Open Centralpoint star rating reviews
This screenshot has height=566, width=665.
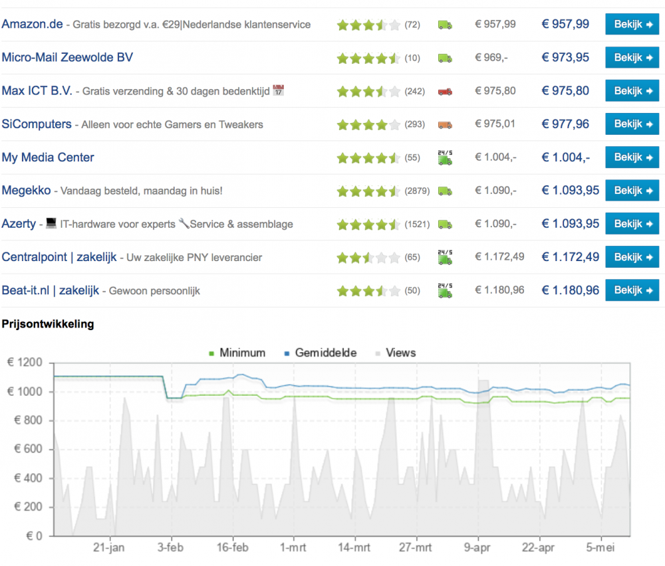(368, 258)
